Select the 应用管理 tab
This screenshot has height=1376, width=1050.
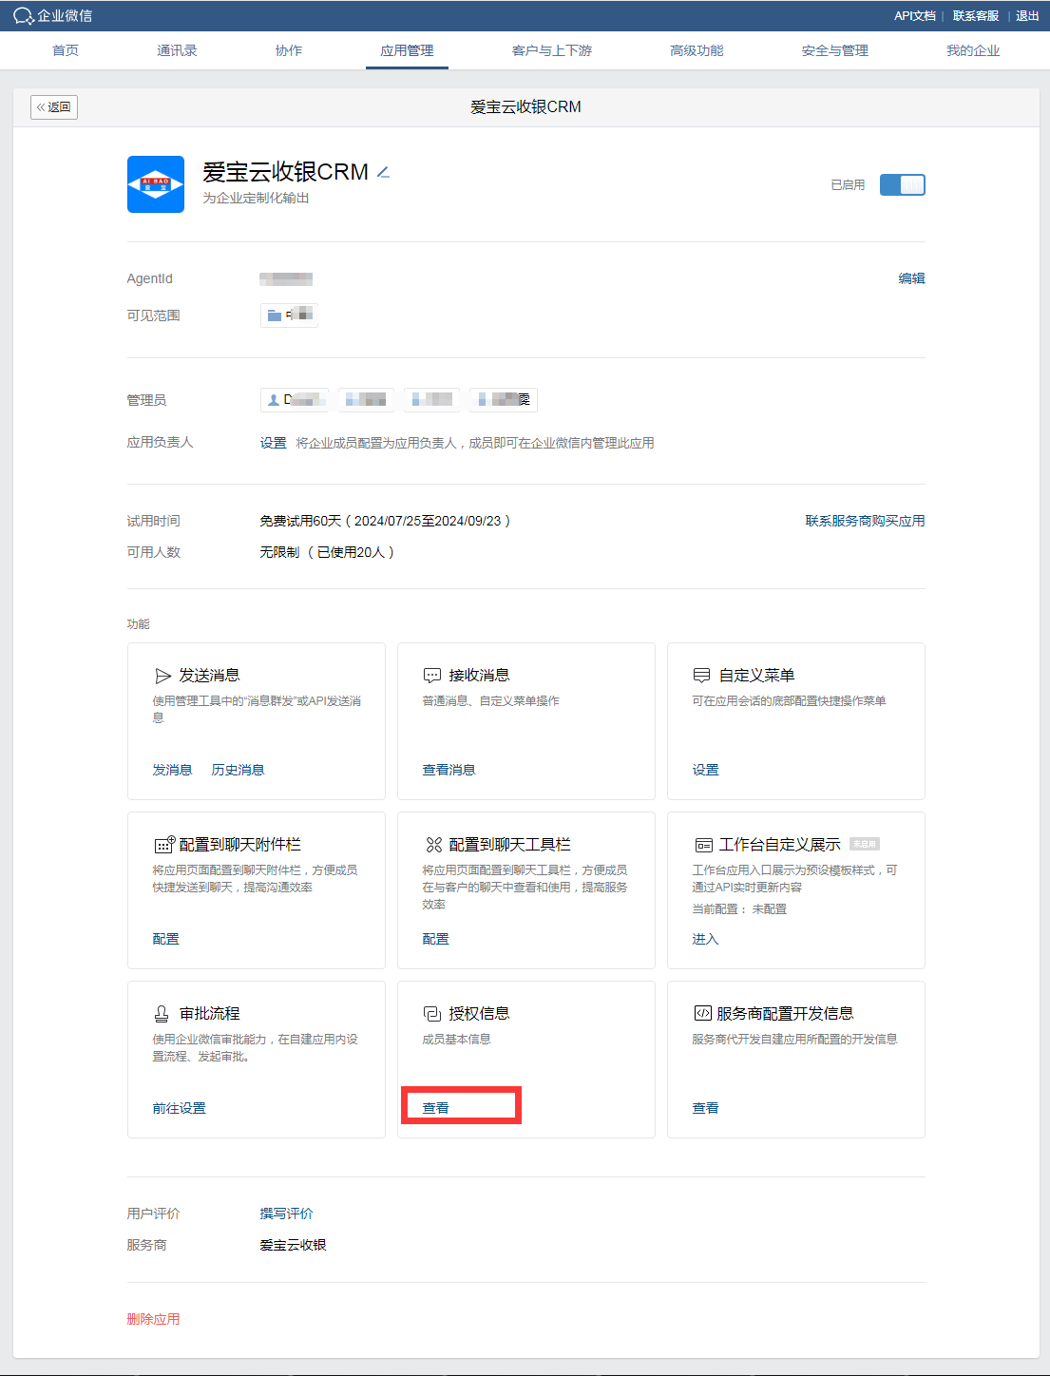(x=407, y=50)
